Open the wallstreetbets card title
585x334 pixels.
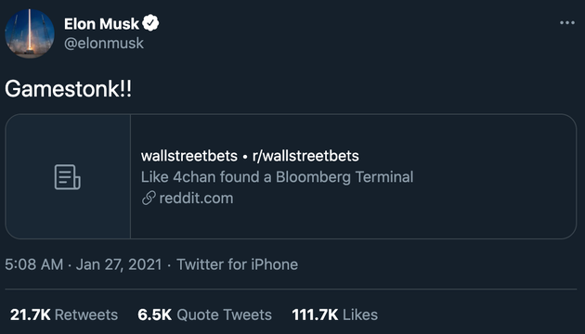click(x=189, y=156)
